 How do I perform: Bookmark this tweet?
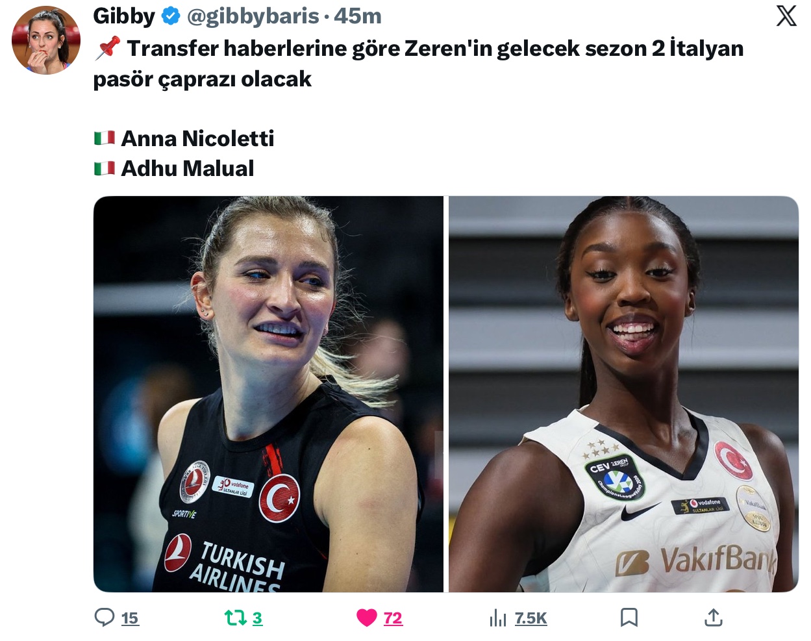[629, 618]
